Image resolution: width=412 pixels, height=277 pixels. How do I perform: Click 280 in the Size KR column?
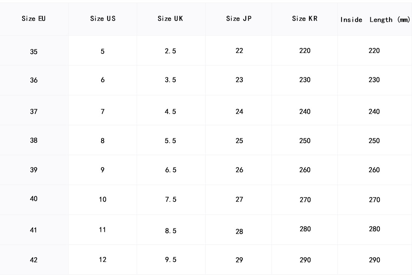coord(305,229)
